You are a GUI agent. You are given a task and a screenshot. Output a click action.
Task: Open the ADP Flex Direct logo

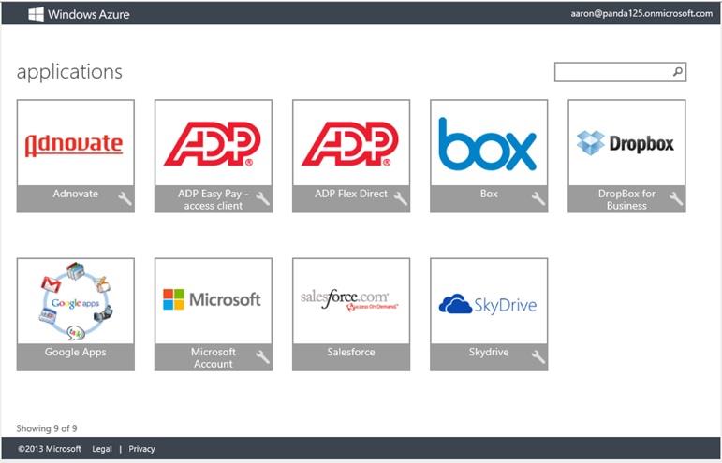point(351,143)
